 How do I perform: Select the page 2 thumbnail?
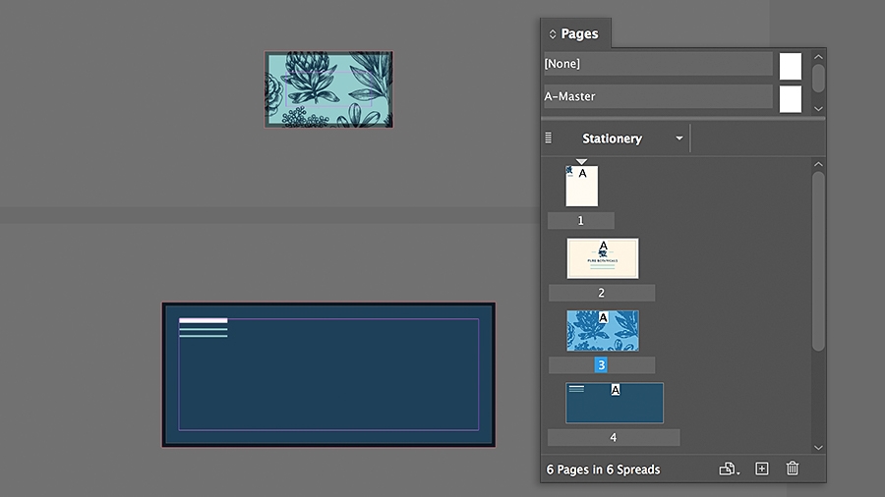[603, 258]
